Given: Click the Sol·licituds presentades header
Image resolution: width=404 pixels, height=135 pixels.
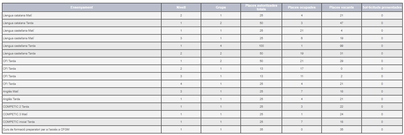Looking at the screenshot, I should tap(382, 7).
